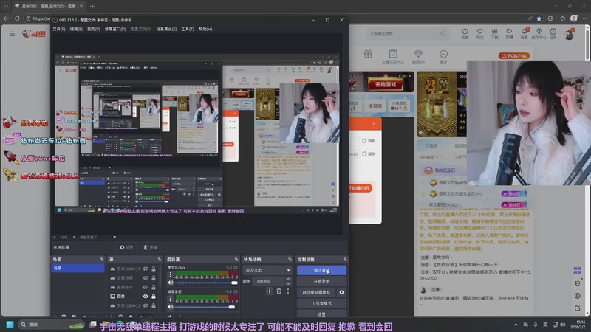Viewport: 591px width, 332px height.
Task: Click the 开始录制 start recording button
Action: point(321,281)
